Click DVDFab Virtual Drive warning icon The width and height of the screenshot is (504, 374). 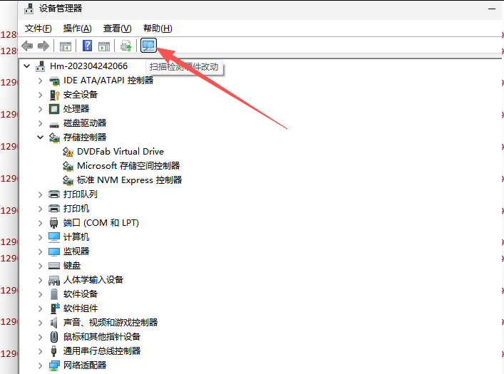click(68, 152)
